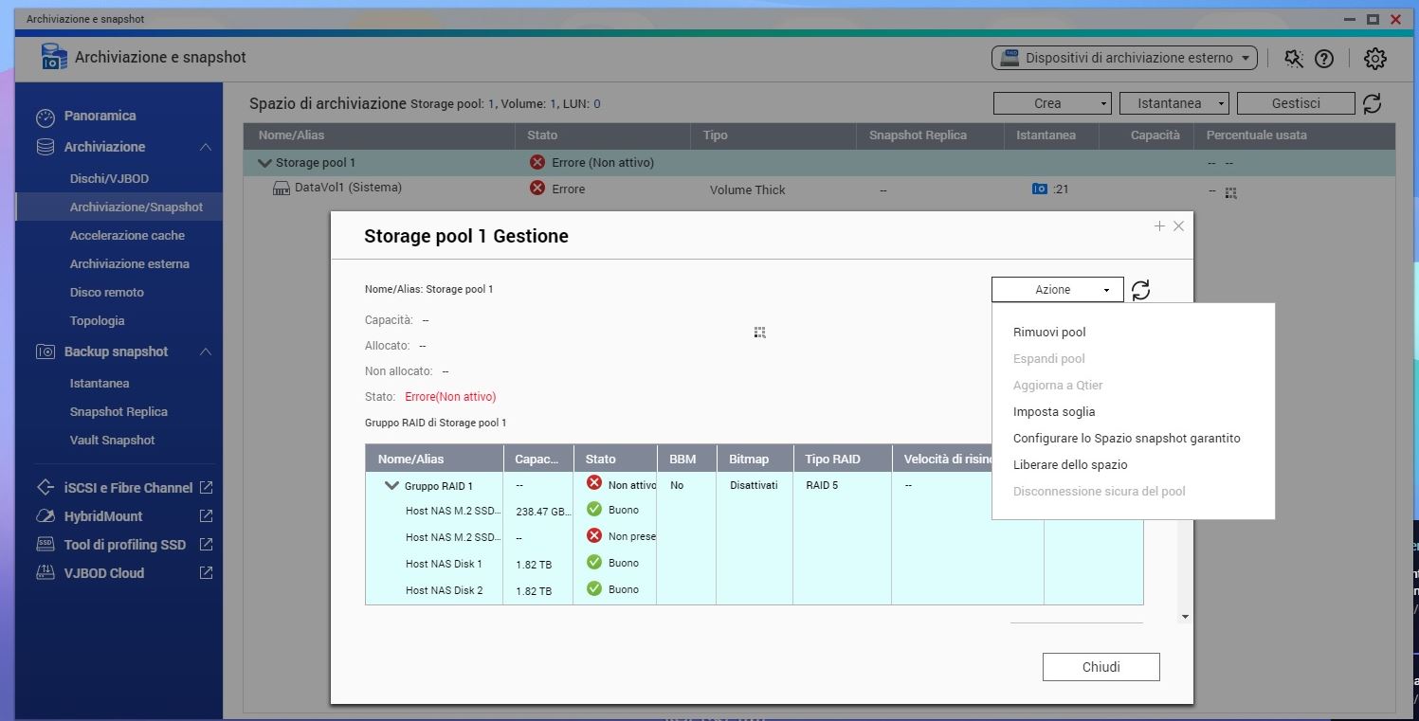Open HybridMount from the sidebar
This screenshot has width=1419, height=721.
(102, 516)
